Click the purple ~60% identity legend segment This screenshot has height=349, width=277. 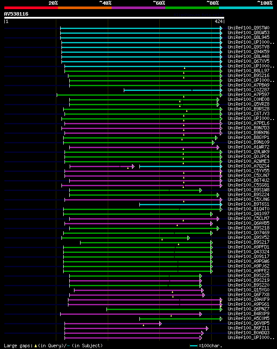tap(138, 8)
